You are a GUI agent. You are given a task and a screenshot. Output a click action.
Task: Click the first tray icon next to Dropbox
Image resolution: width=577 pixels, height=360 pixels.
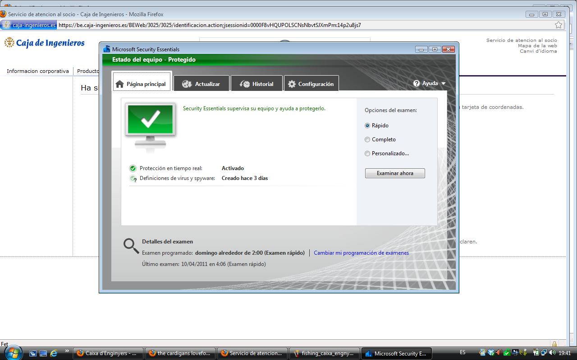coord(483,352)
